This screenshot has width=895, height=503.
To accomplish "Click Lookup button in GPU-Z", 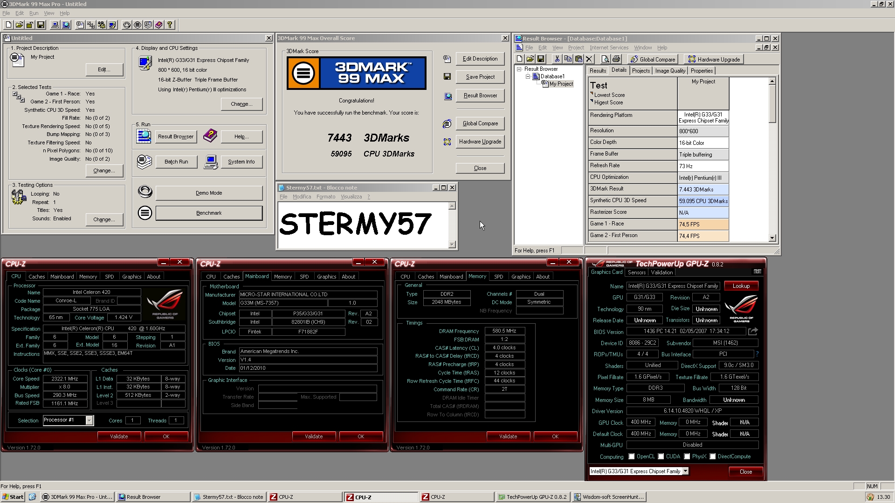I will tap(741, 286).
